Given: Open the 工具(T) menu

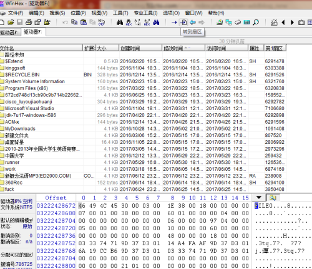Looking at the screenshot, I should tap(120, 13).
